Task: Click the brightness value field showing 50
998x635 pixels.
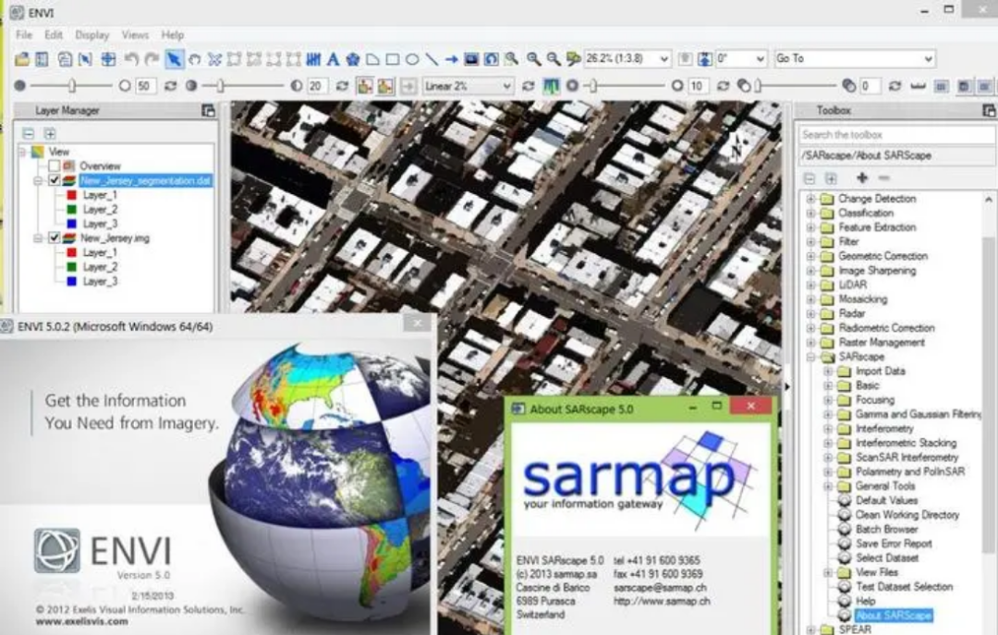Action: point(146,86)
